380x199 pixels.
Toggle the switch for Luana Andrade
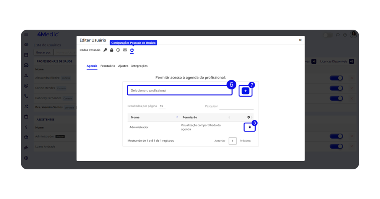[336, 146]
